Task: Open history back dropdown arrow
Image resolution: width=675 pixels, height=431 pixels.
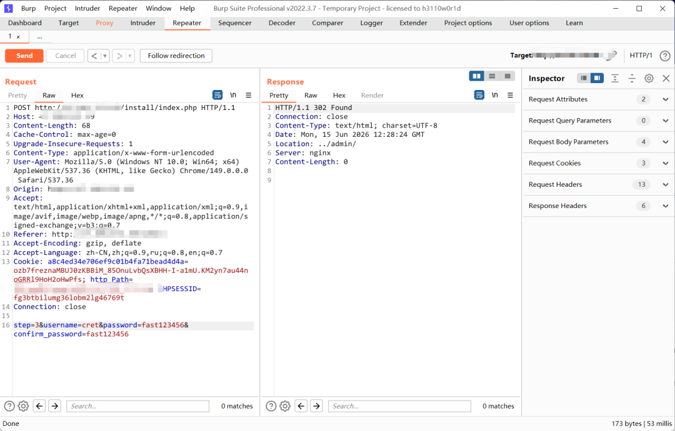Action: coord(104,56)
